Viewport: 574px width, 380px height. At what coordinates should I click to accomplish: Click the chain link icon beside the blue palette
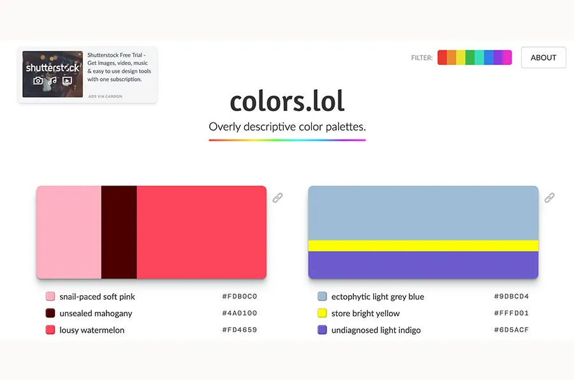click(550, 198)
